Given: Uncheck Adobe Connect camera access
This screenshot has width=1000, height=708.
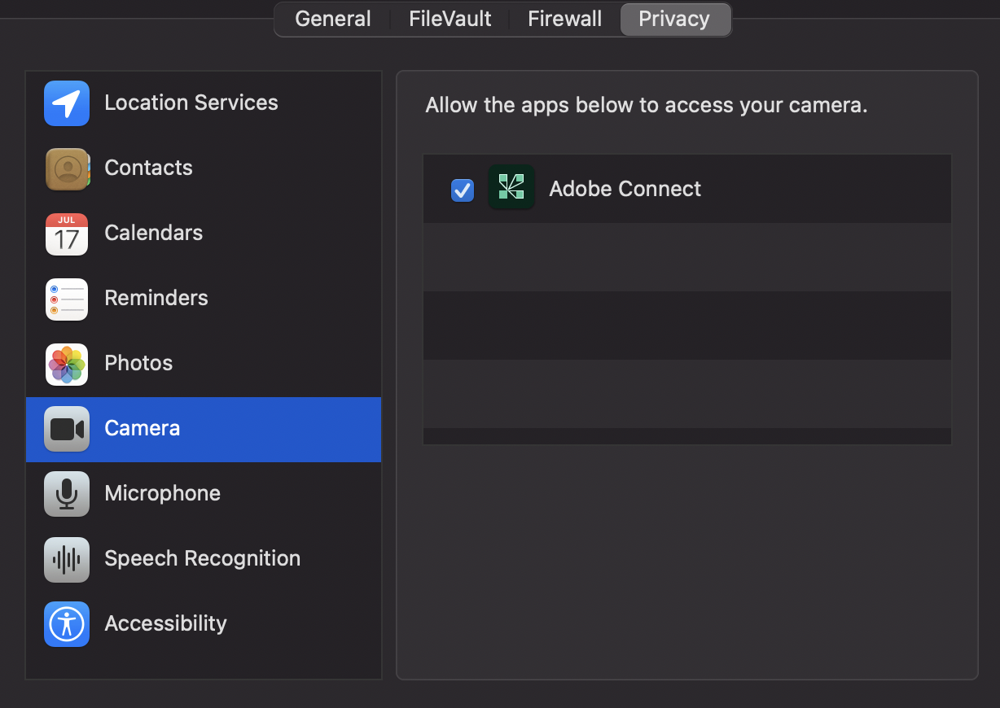Looking at the screenshot, I should click(463, 190).
